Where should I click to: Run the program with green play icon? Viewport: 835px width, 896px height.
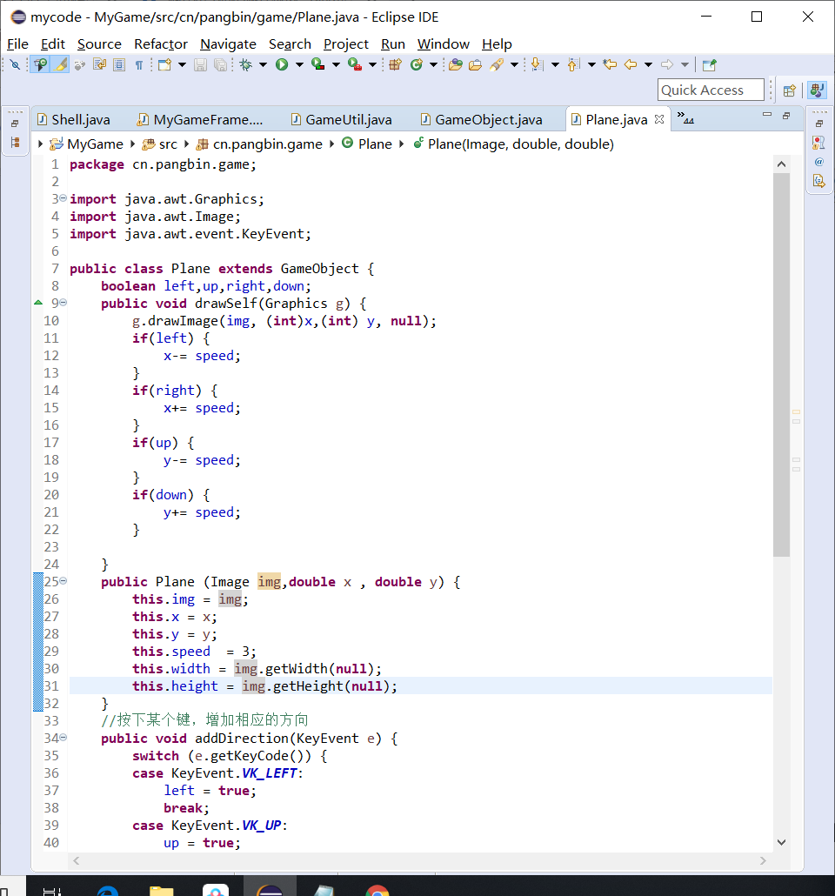[282, 64]
